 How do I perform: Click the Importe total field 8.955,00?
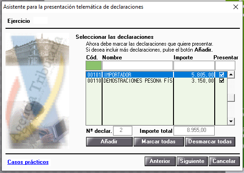pos(194,131)
